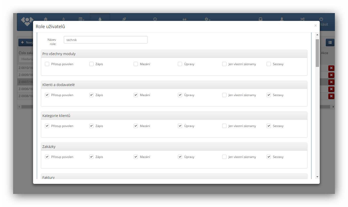
Task: Open the gear settings dropdown in navbar
Action: pyautogui.click(x=207, y=19)
